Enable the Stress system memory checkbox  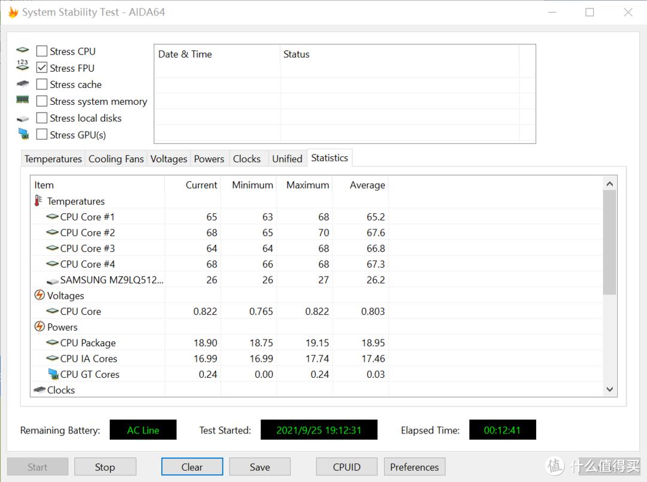[x=41, y=101]
